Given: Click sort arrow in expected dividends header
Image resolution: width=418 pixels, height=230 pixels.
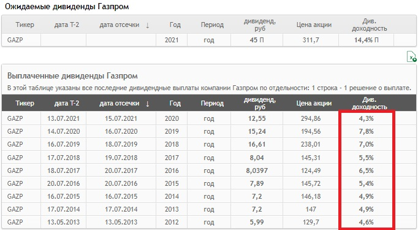Looking at the screenshot, I should pos(148,25).
